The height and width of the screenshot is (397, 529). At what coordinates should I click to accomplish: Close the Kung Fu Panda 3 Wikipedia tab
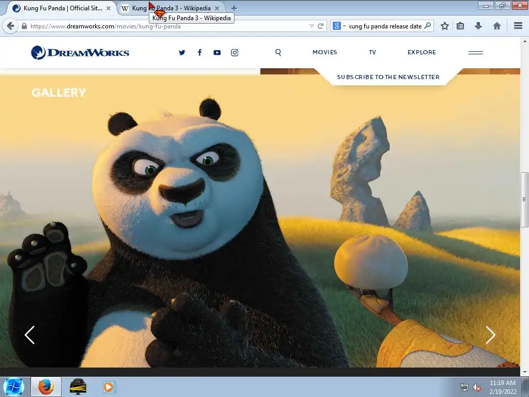217,8
